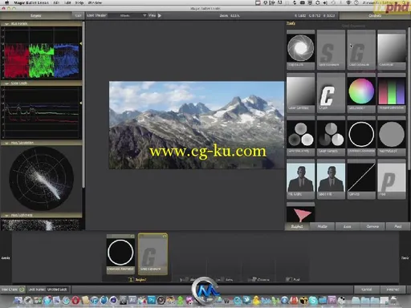Open the Window menu
The width and height of the screenshot is (411, 308).
coord(95,2)
